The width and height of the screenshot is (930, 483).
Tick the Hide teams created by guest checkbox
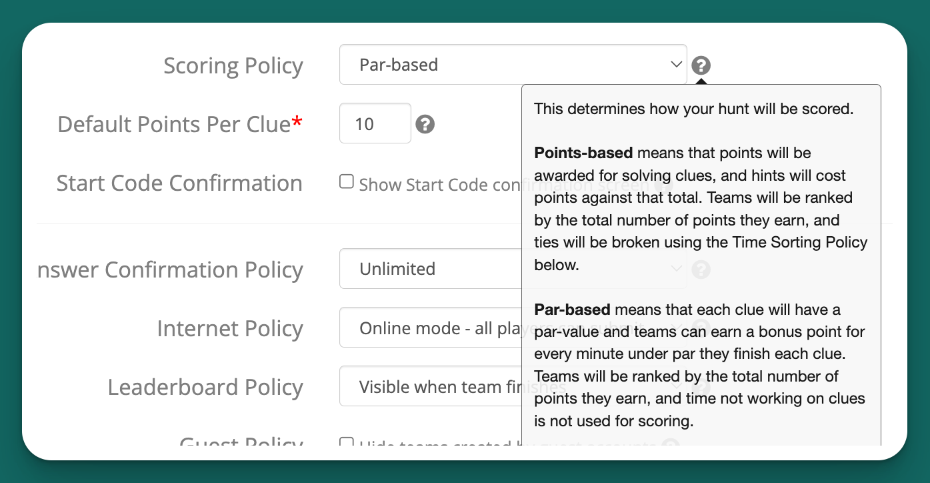pyautogui.click(x=347, y=442)
